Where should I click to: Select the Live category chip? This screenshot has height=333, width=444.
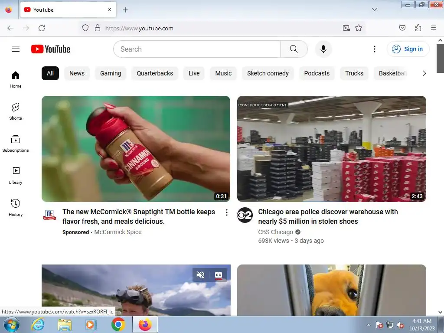[194, 73]
